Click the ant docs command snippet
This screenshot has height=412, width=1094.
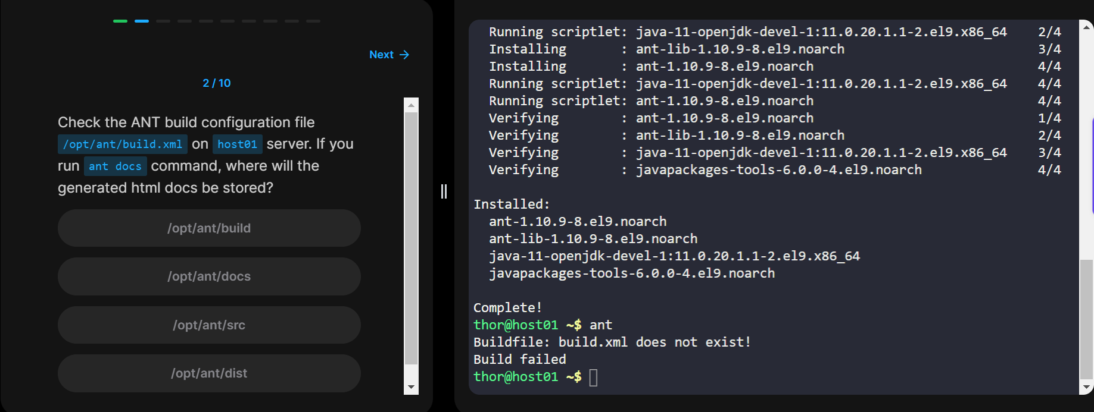(x=115, y=166)
